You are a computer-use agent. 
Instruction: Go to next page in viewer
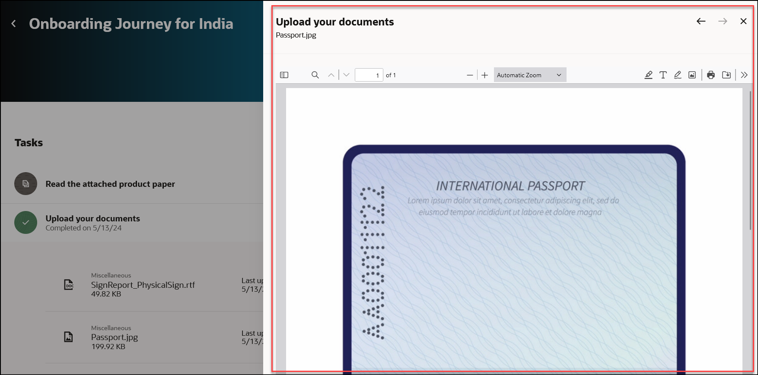(x=346, y=75)
